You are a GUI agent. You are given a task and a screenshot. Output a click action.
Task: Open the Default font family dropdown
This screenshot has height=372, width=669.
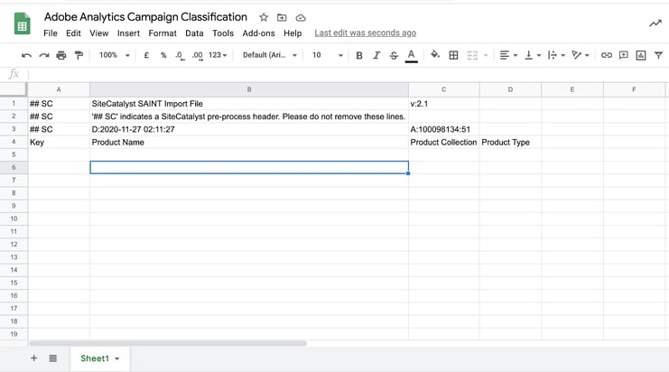269,55
